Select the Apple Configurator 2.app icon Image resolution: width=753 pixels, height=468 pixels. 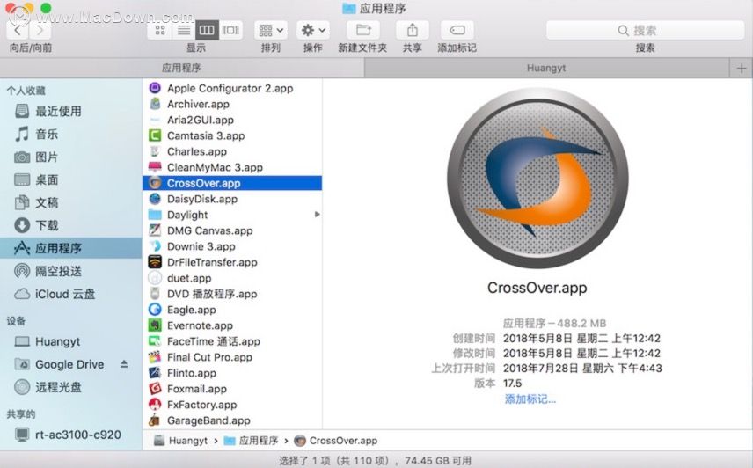coord(155,88)
